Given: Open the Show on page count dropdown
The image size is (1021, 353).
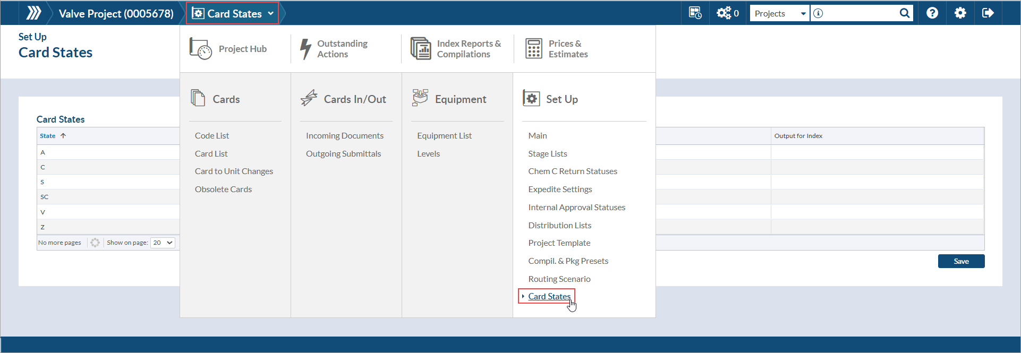Looking at the screenshot, I should (163, 243).
